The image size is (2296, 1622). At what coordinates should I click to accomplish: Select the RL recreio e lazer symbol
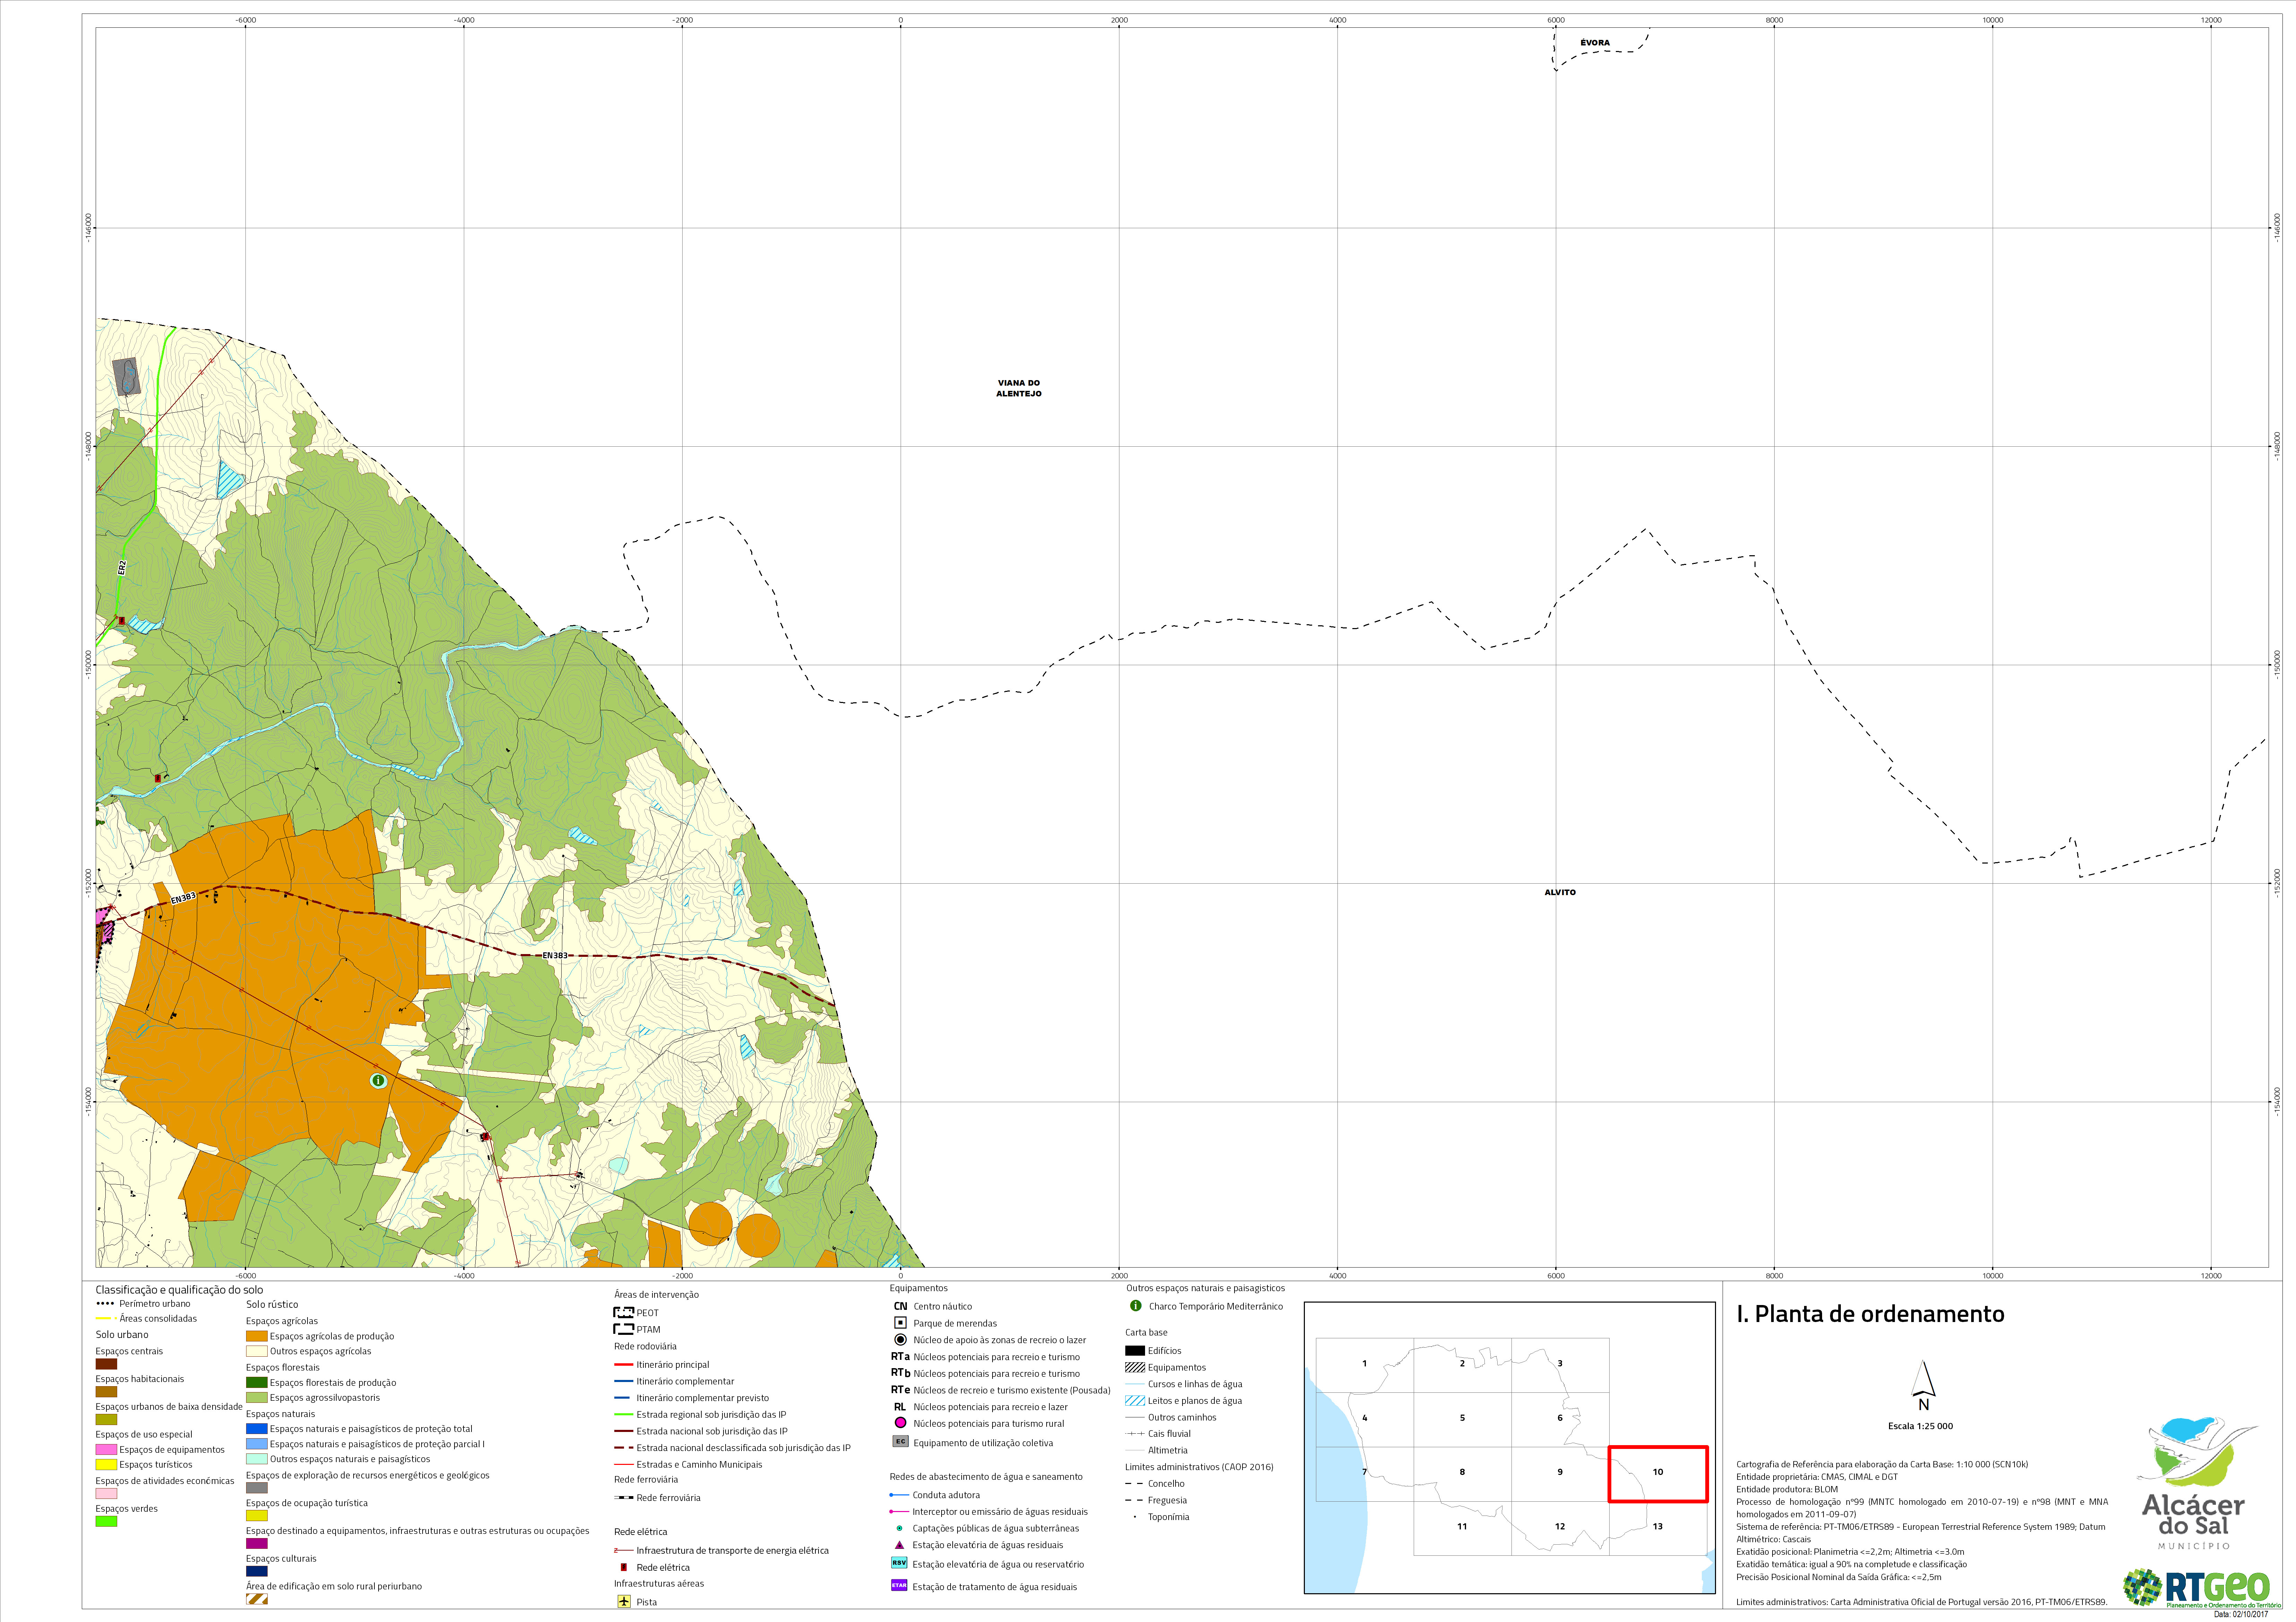click(x=900, y=1407)
